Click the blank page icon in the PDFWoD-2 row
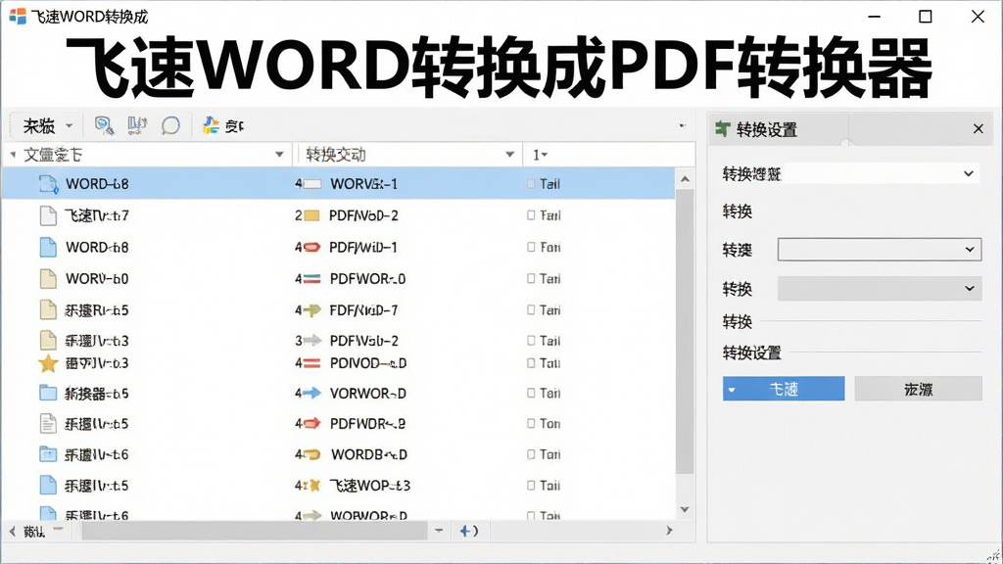 click(48, 215)
